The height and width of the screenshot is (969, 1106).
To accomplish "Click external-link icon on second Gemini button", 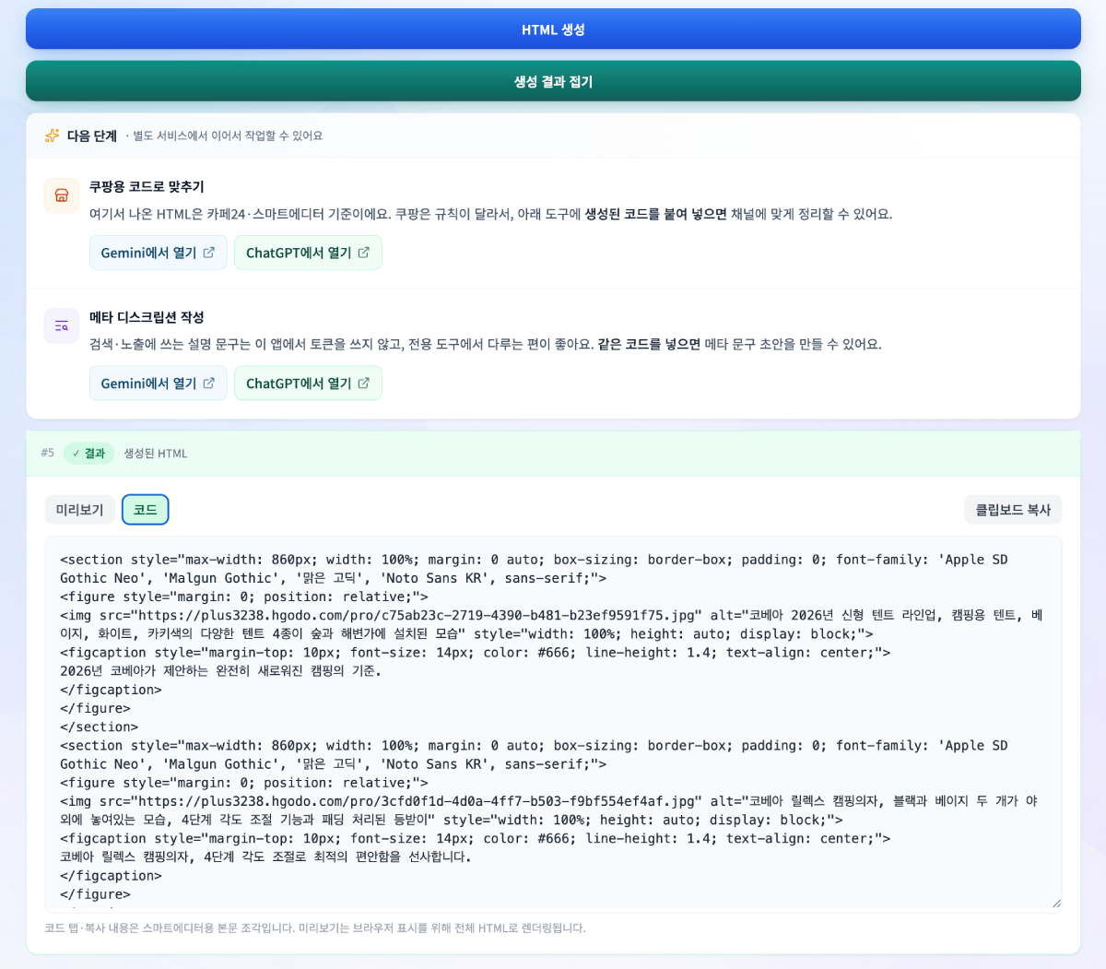I will click(209, 384).
